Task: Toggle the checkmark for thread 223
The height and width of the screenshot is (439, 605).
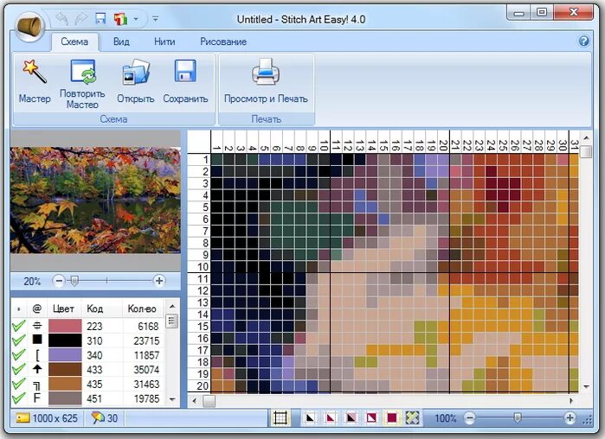Action: (x=18, y=326)
